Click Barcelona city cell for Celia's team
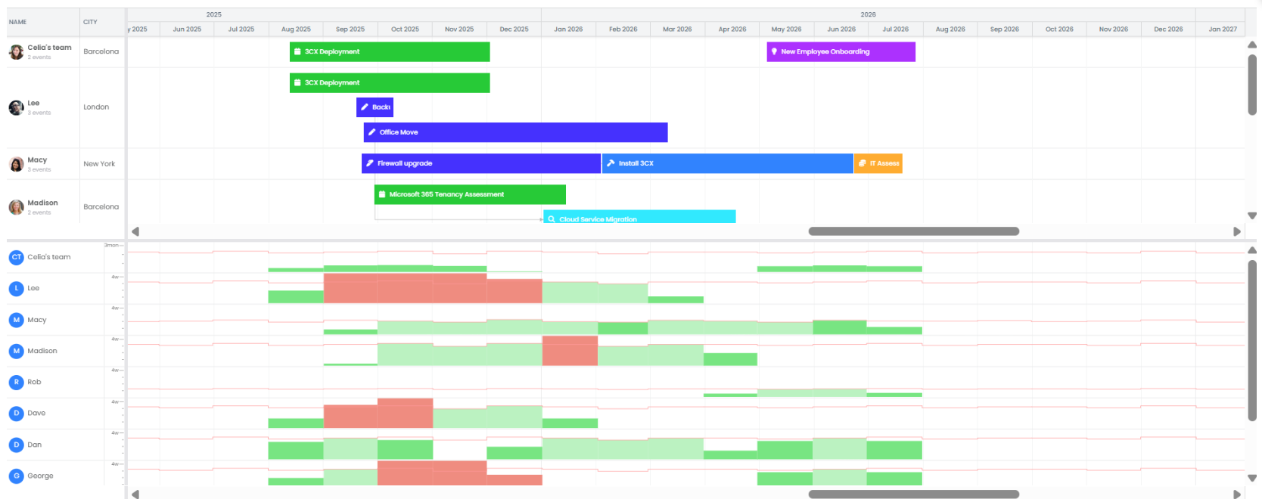1262x499 pixels. [x=101, y=51]
